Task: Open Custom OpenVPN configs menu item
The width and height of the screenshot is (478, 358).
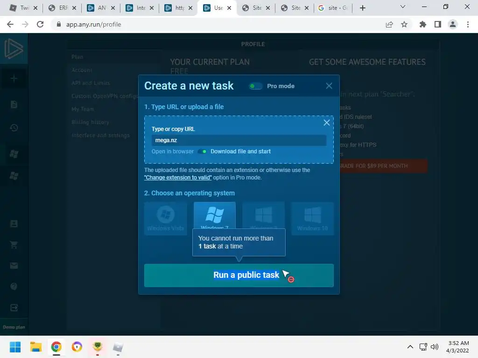Action: 105,96
